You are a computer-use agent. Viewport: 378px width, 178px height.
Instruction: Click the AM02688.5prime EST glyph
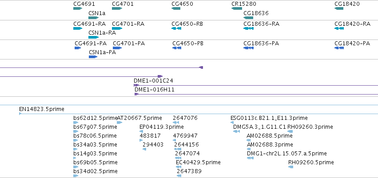click(249, 140)
